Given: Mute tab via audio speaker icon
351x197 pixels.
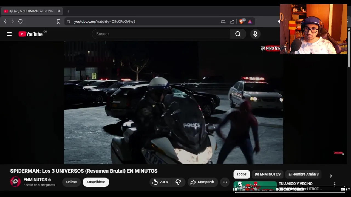Looking at the screenshot, I should 11,11.
